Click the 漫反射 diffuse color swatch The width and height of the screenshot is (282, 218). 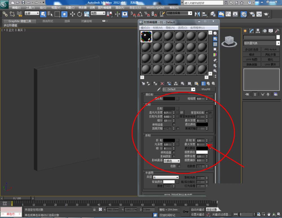point(169,99)
